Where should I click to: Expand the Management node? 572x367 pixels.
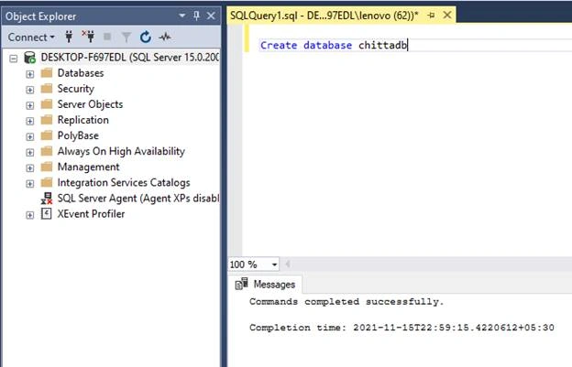pos(30,168)
